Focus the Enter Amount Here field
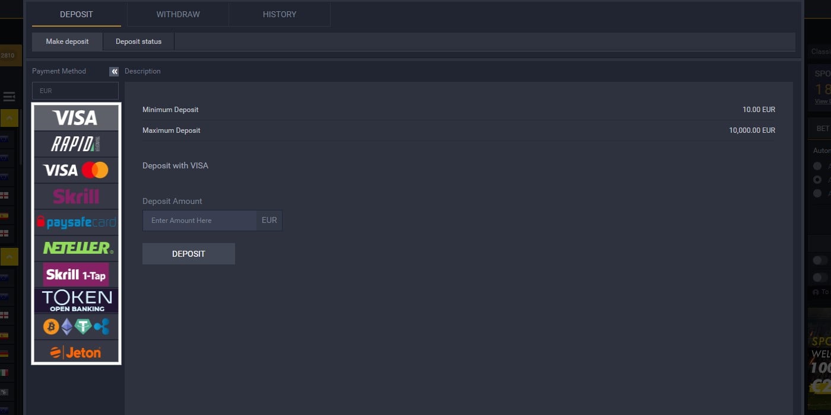The height and width of the screenshot is (415, 831). (199, 221)
